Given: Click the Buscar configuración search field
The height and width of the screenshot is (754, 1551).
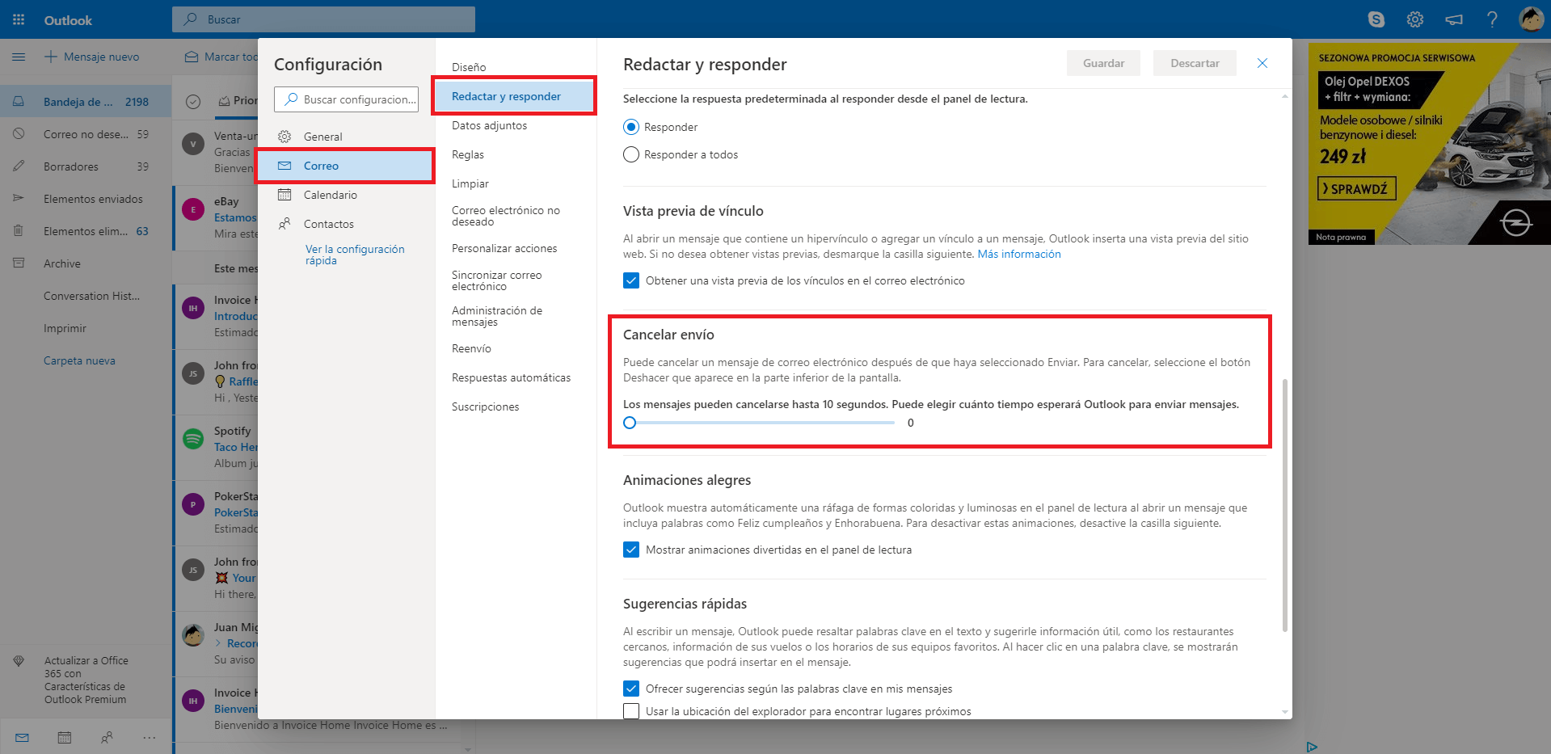Looking at the screenshot, I should pyautogui.click(x=346, y=99).
